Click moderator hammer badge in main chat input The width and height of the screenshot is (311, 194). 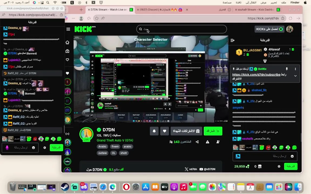pyautogui.click(x=238, y=156)
